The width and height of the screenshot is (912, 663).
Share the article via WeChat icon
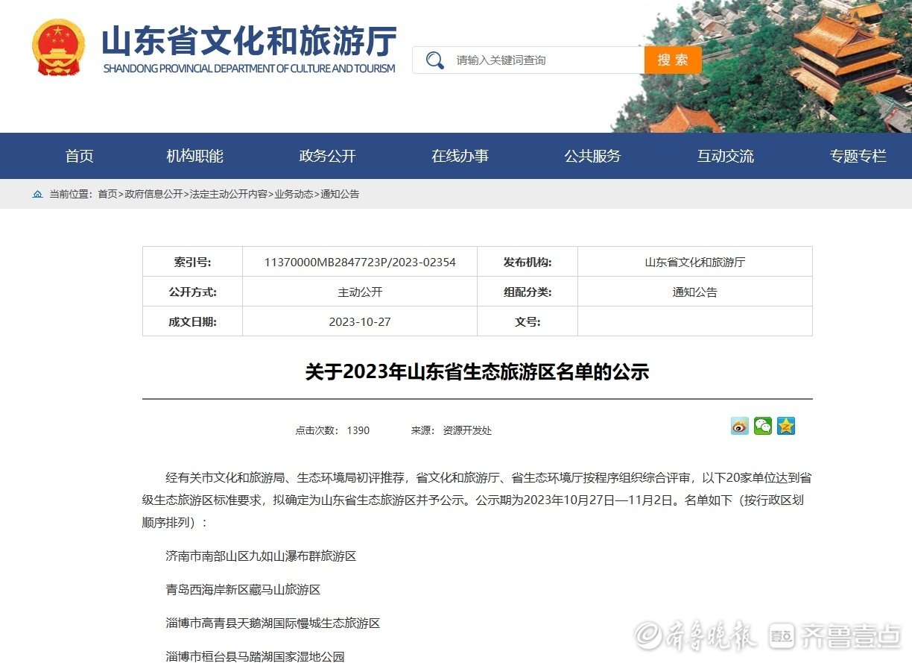tap(762, 426)
